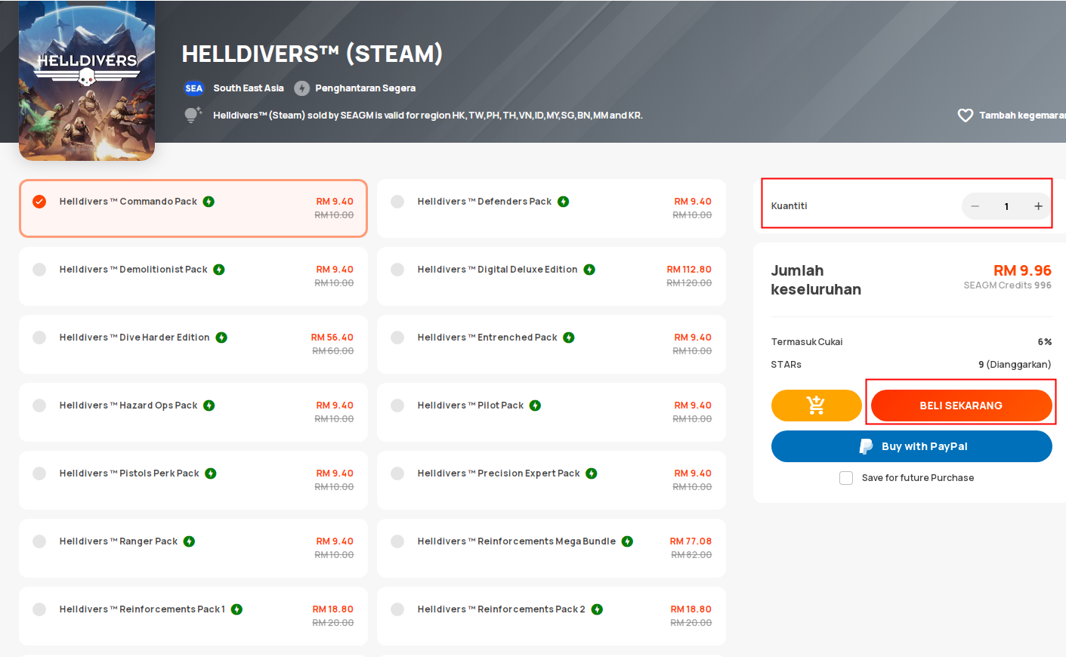Click the instant delivery icon next to Reinforcements Pack 2
Viewport: 1066px width, 657px height.
click(x=597, y=609)
